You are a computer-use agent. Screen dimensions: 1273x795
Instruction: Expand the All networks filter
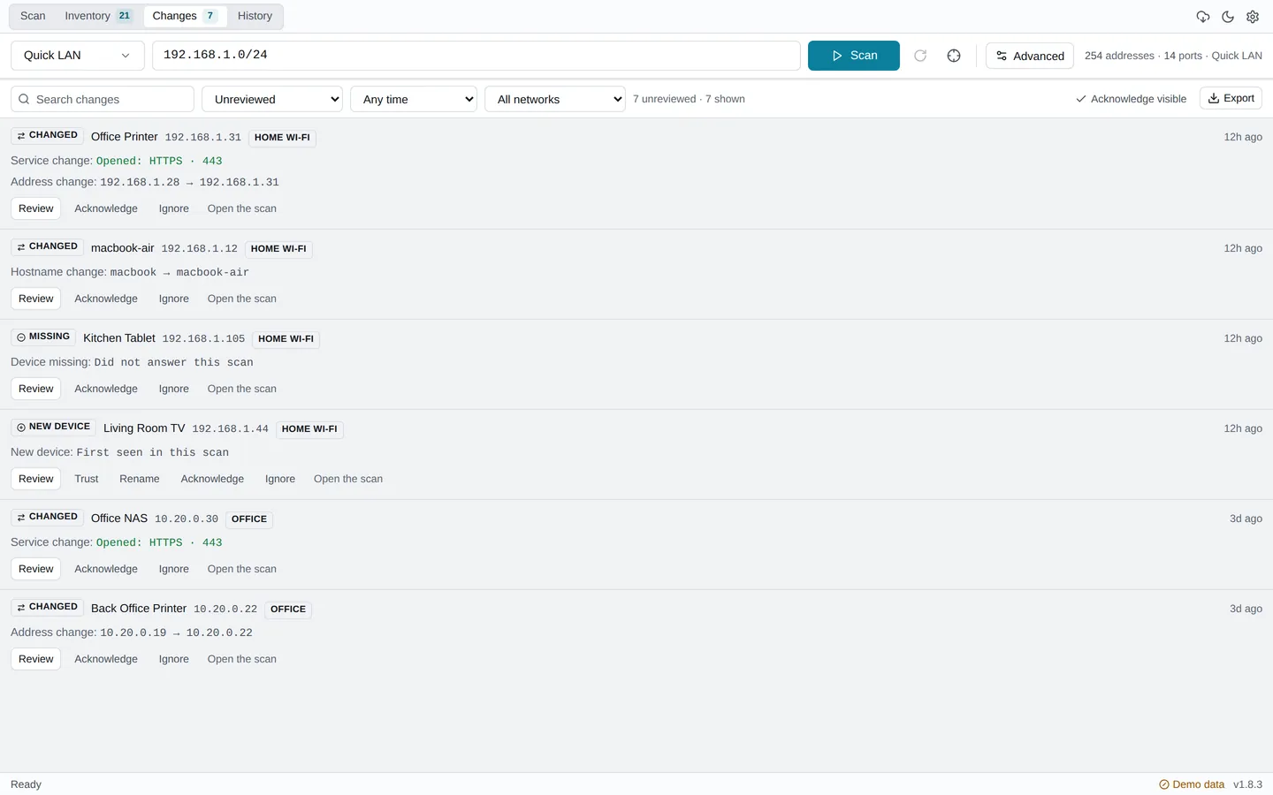[x=555, y=99]
